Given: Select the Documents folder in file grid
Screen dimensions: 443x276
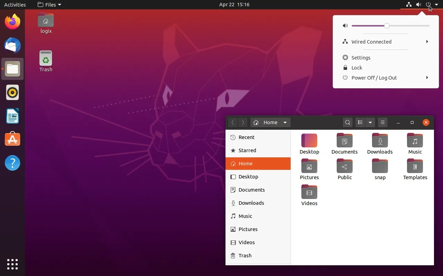Looking at the screenshot, I should pos(345,144).
